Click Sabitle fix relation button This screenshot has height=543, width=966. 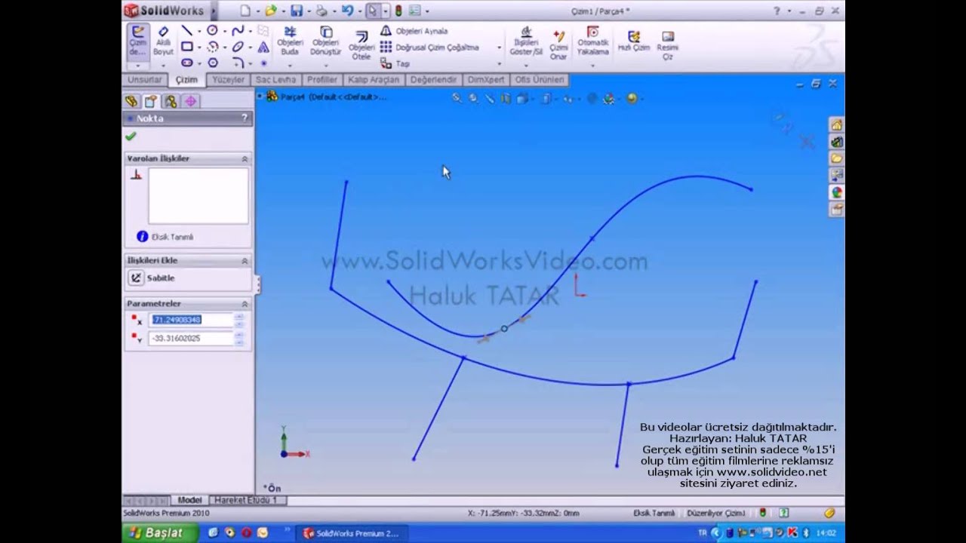[136, 278]
